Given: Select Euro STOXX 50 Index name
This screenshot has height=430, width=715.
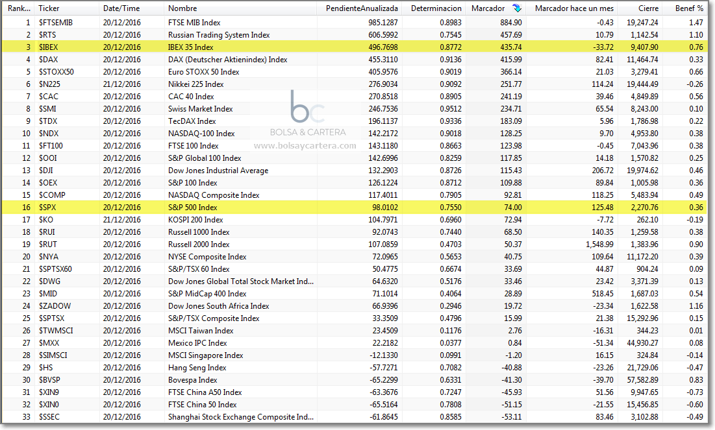Looking at the screenshot, I should pyautogui.click(x=203, y=71).
